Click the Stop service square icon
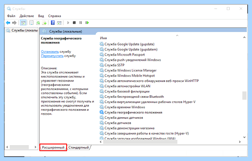Screen dimensions: 252x161 pos(74,23)
